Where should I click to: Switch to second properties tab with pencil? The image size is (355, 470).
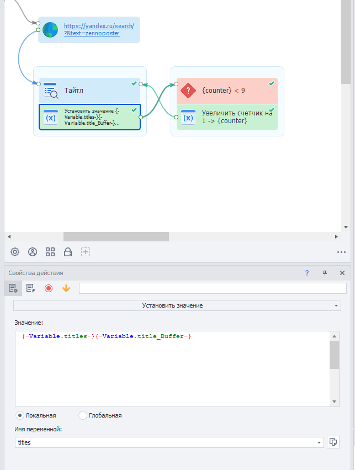tap(30, 288)
